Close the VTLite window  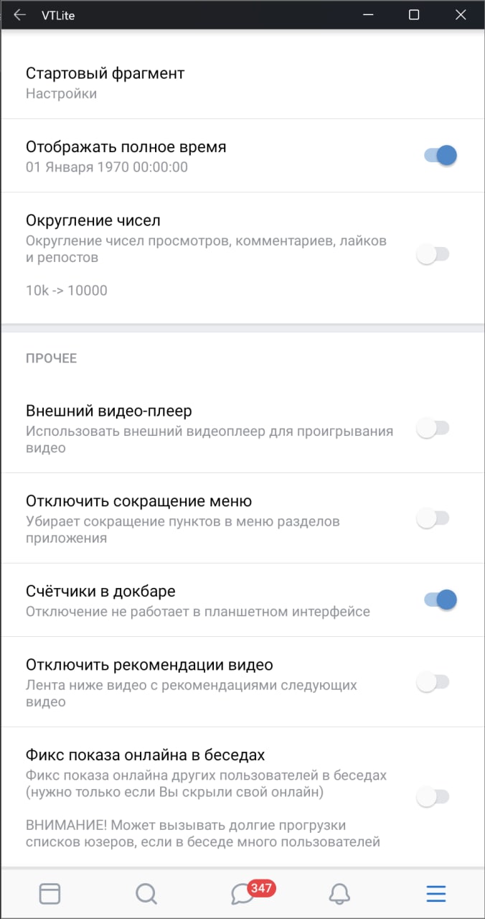[461, 14]
